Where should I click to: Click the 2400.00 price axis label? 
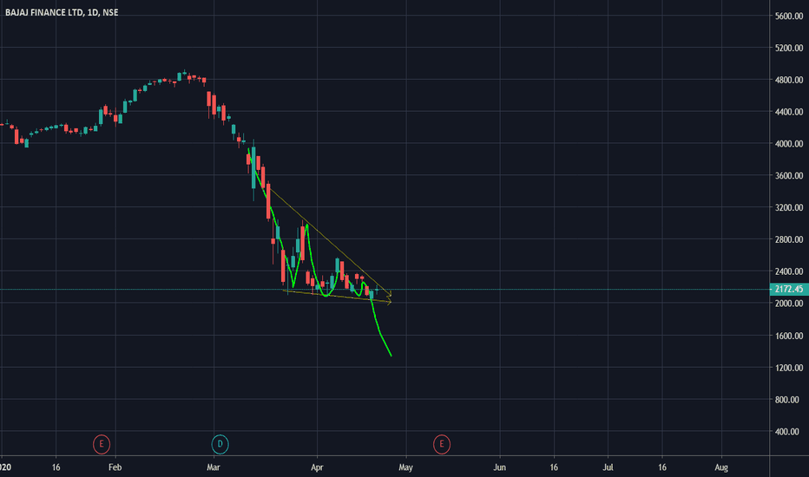tap(789, 271)
